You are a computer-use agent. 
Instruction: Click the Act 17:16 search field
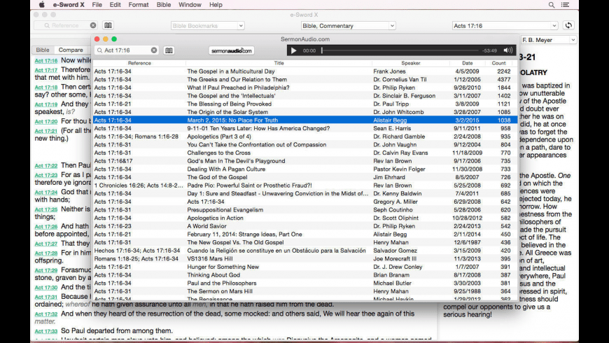point(127,50)
